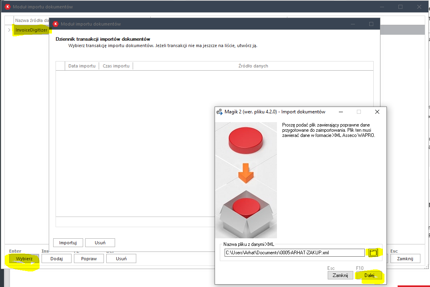Click the red K icon of the outer window
The width and height of the screenshot is (430, 287).
point(7,7)
